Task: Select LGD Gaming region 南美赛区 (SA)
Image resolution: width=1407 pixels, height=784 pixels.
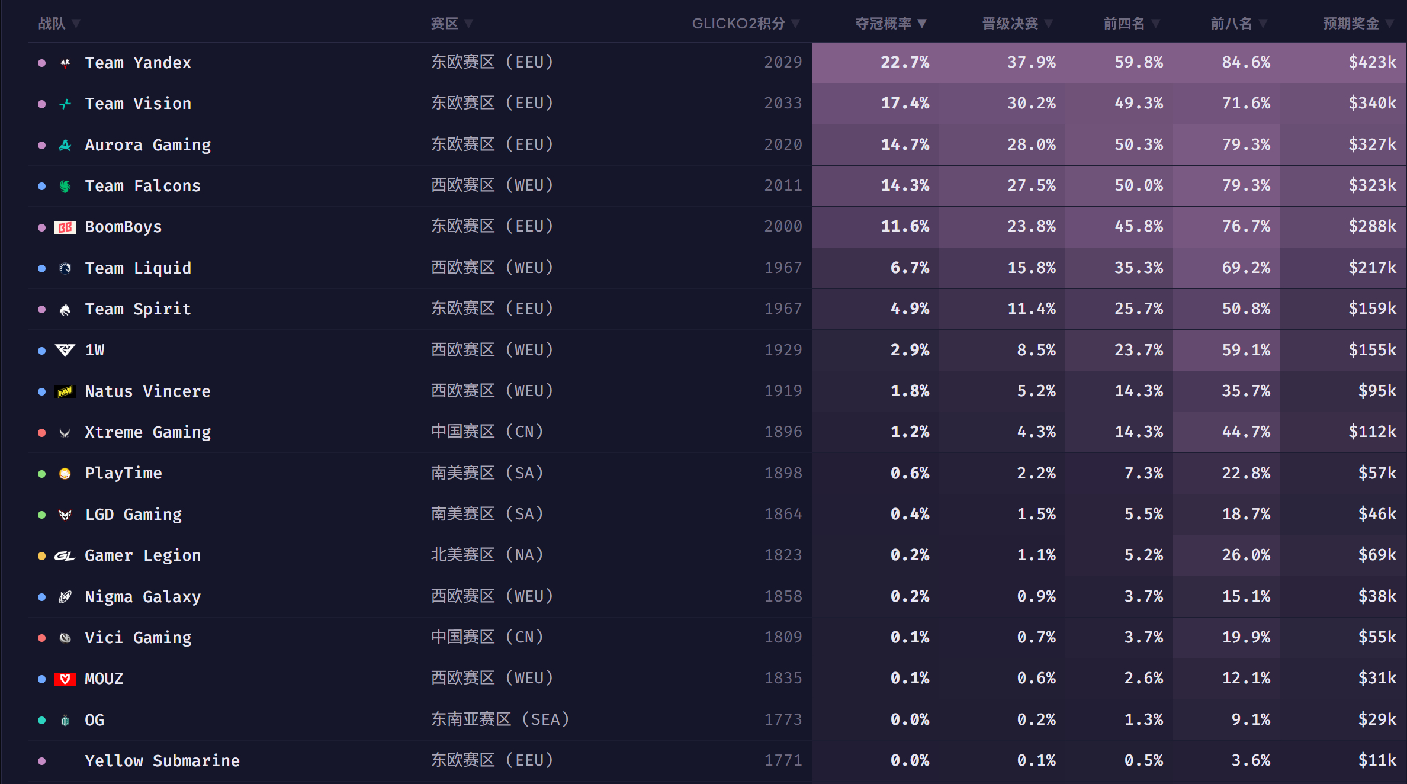Action: click(x=487, y=515)
